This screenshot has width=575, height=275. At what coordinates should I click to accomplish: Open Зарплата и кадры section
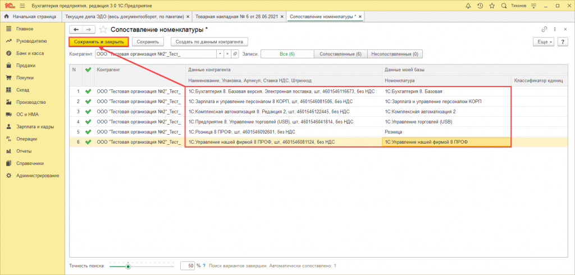coord(35,126)
